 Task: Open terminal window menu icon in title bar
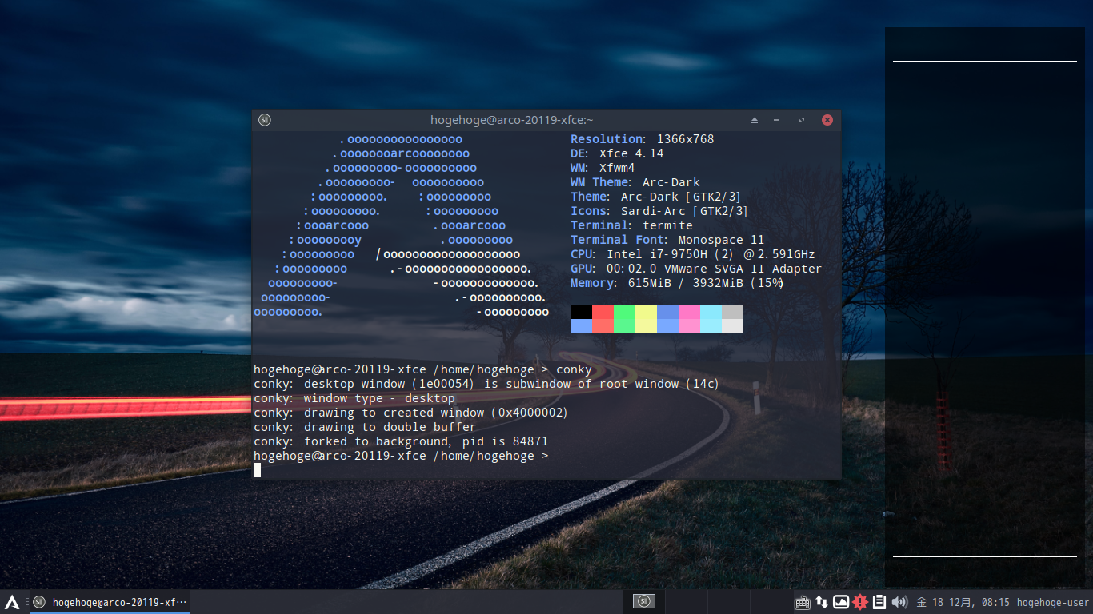265,120
